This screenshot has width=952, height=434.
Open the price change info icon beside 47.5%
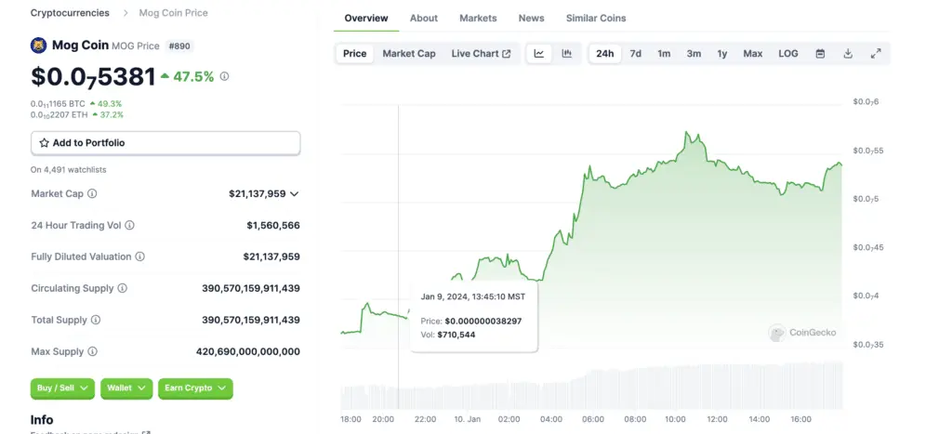tap(225, 76)
